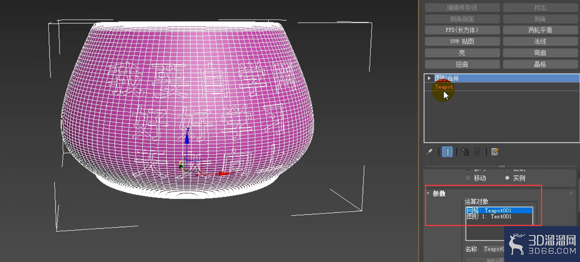The height and width of the screenshot is (262, 580).
Task: Click the 名称 input field
Action: point(493,249)
